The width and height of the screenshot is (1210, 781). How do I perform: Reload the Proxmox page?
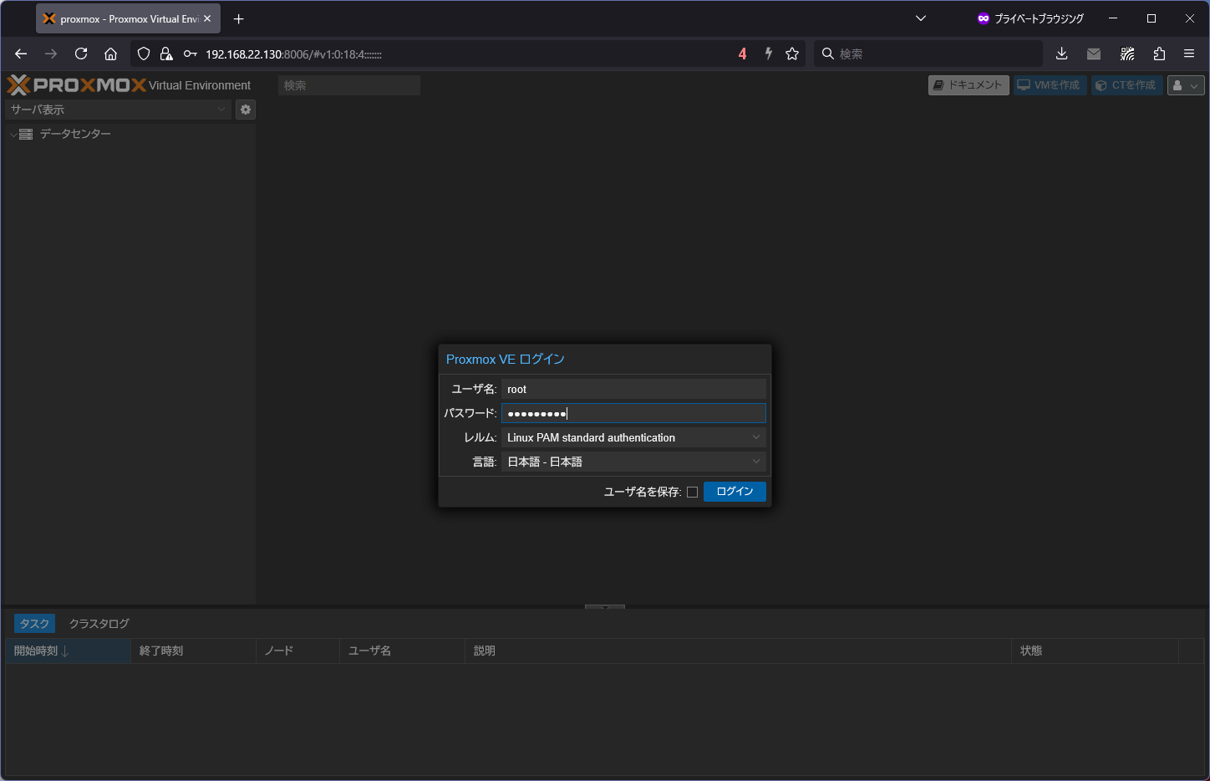coord(81,54)
